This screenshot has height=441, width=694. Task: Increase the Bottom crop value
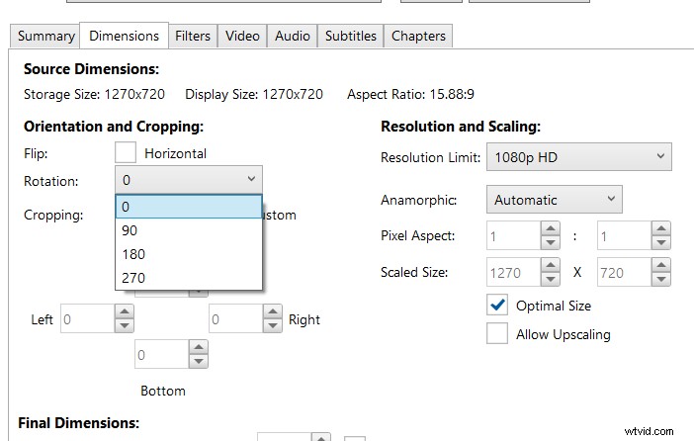(x=198, y=348)
